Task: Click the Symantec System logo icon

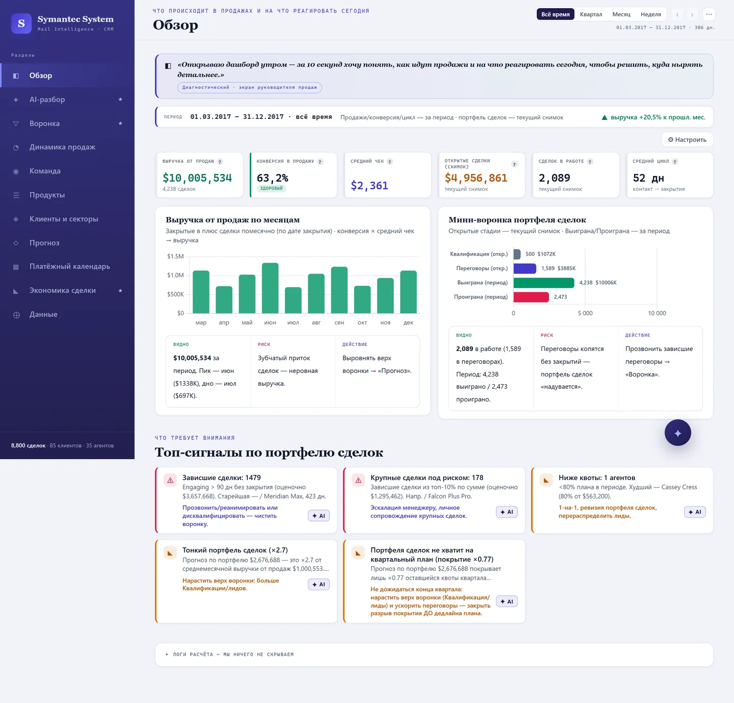Action: tap(21, 23)
